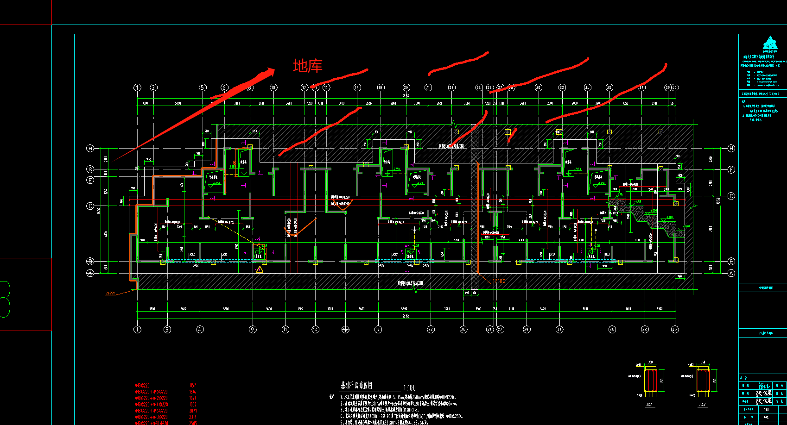Click rebar table value 1157
The image size is (787, 425).
pos(193,385)
